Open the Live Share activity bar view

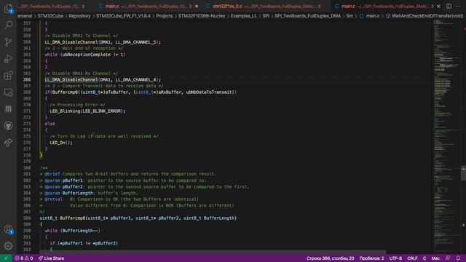coord(8,143)
